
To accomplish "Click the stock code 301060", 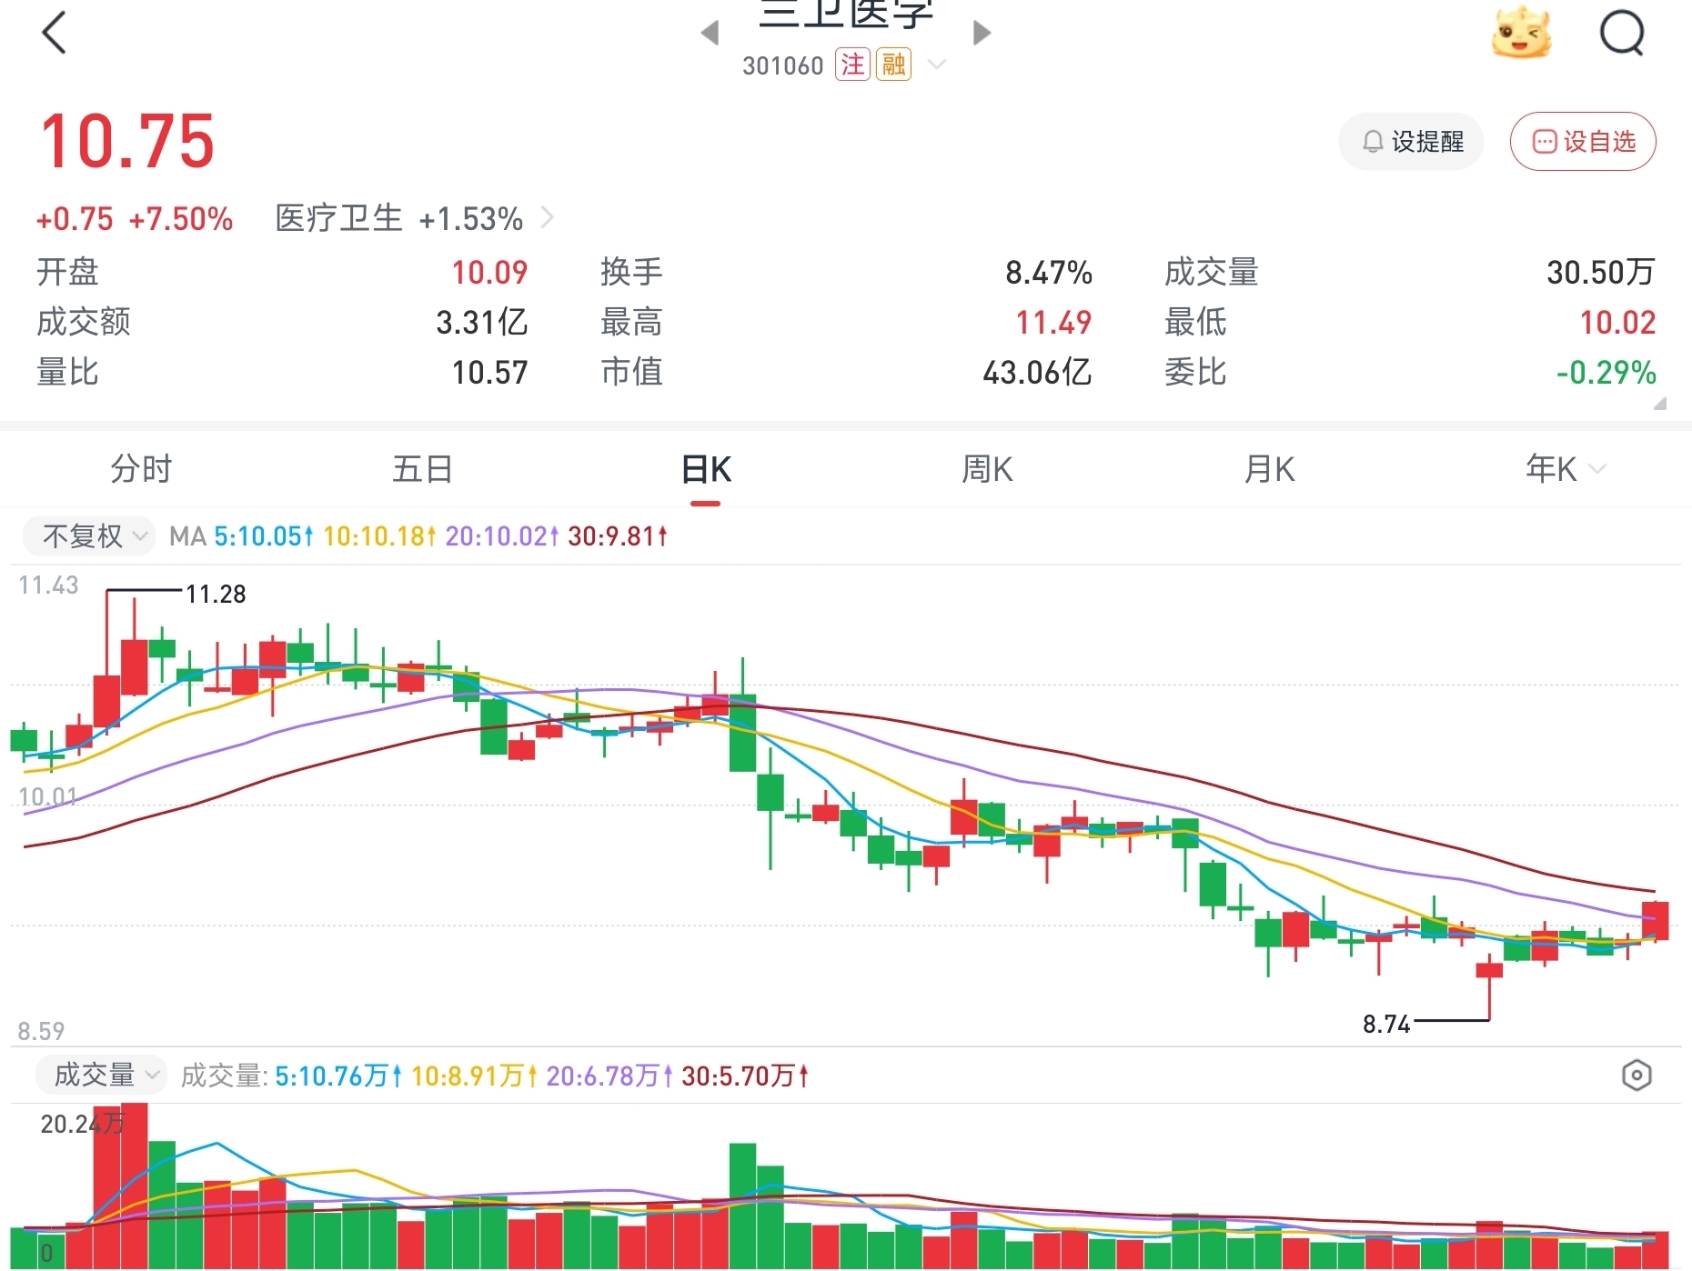I will (782, 65).
